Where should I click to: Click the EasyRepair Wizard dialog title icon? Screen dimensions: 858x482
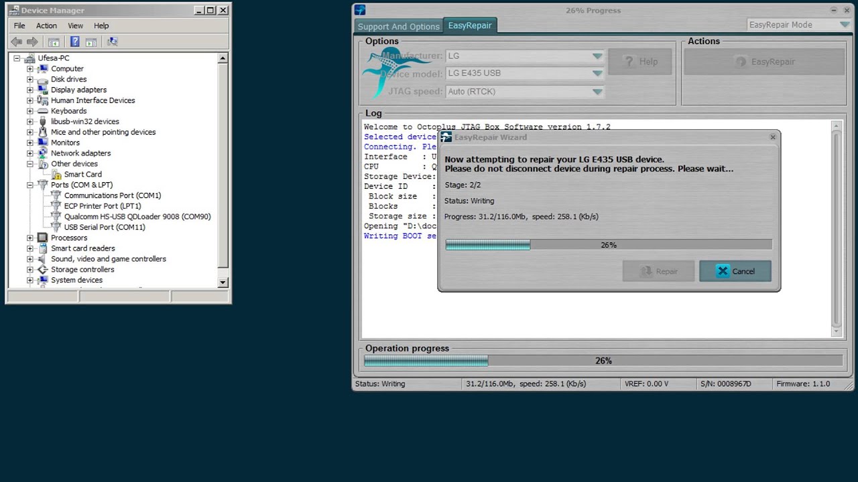(x=446, y=137)
